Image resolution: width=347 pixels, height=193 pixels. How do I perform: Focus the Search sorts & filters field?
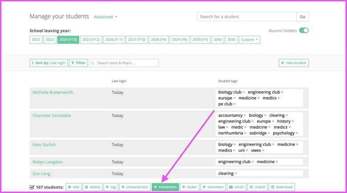pyautogui.click(x=124, y=63)
